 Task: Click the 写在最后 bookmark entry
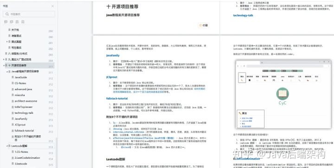[x=16, y=48]
